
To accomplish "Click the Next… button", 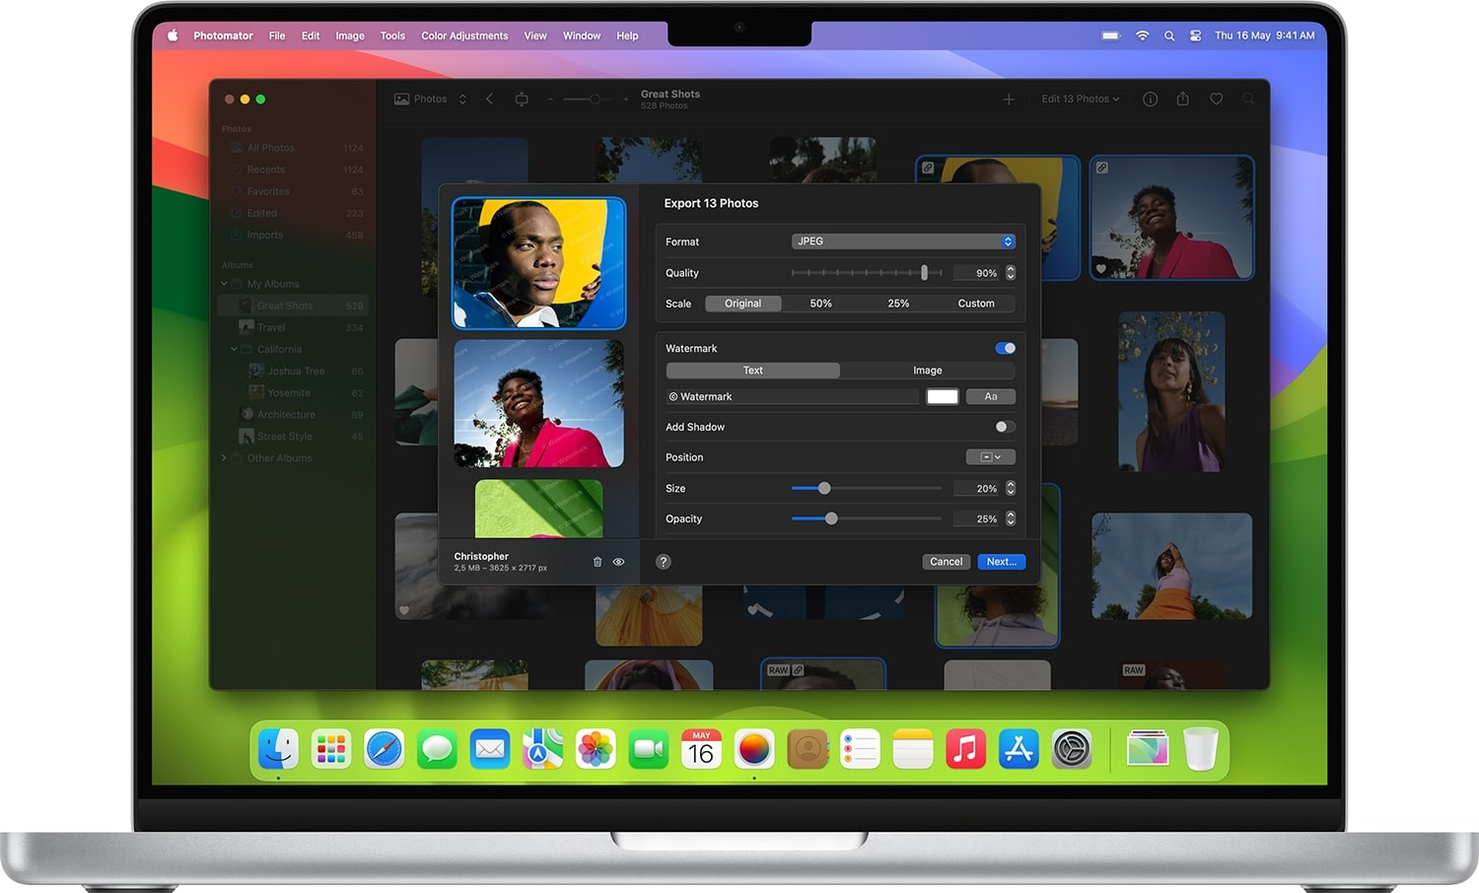I will click(x=1001, y=562).
